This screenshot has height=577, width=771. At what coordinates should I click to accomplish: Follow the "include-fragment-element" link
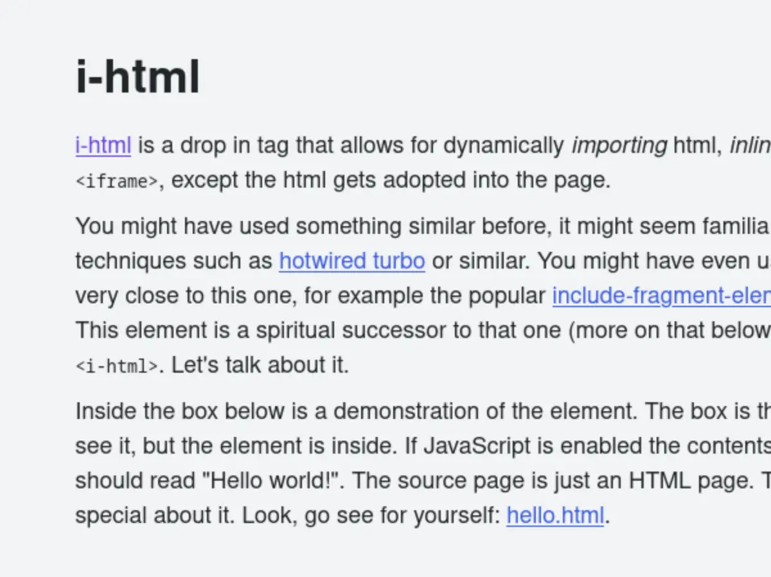coord(660,296)
